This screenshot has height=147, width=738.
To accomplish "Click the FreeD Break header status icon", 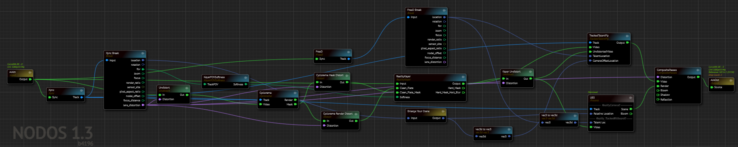I will 444,10.
